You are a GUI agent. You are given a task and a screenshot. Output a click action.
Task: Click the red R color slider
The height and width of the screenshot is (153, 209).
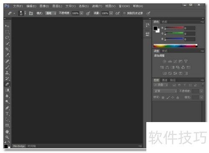[174, 27]
